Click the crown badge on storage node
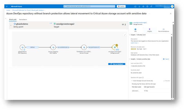Screen dimensions: 184x110 pyautogui.click(x=117, y=45)
